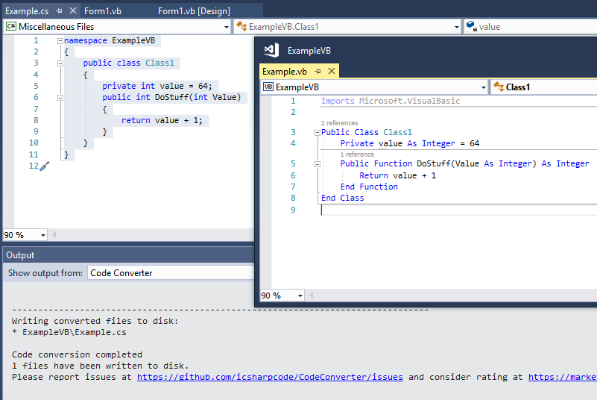Open the value member dropdown
The image size is (597, 400).
(x=530, y=27)
